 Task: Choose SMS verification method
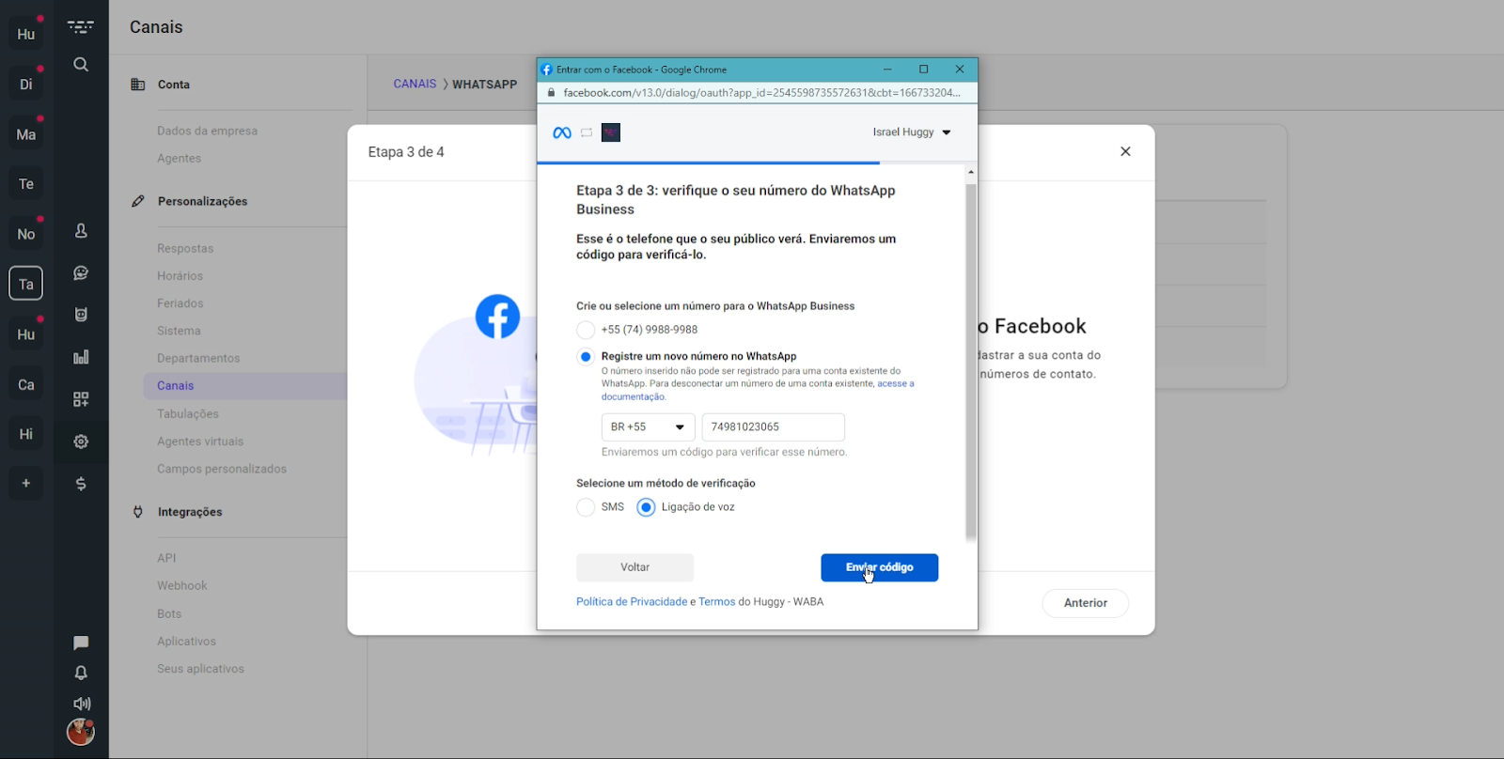(x=586, y=507)
